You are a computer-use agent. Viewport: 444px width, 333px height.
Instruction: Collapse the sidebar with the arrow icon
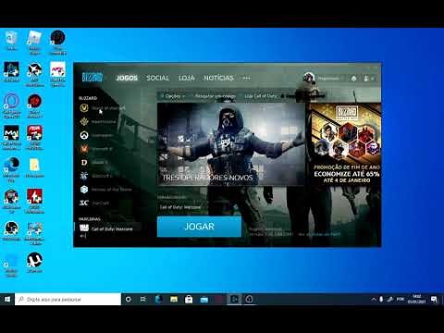pos(83,236)
